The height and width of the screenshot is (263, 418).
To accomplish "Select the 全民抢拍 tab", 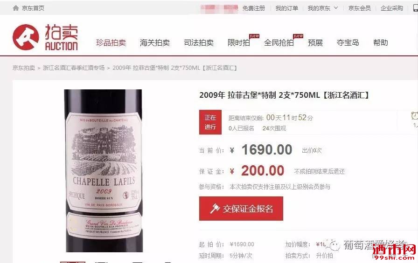I will pos(279,42).
